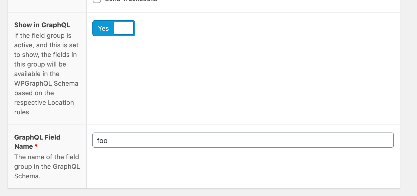Click the GraphQL Field Name heading
Viewport: 417px width, 196px height.
(37, 142)
